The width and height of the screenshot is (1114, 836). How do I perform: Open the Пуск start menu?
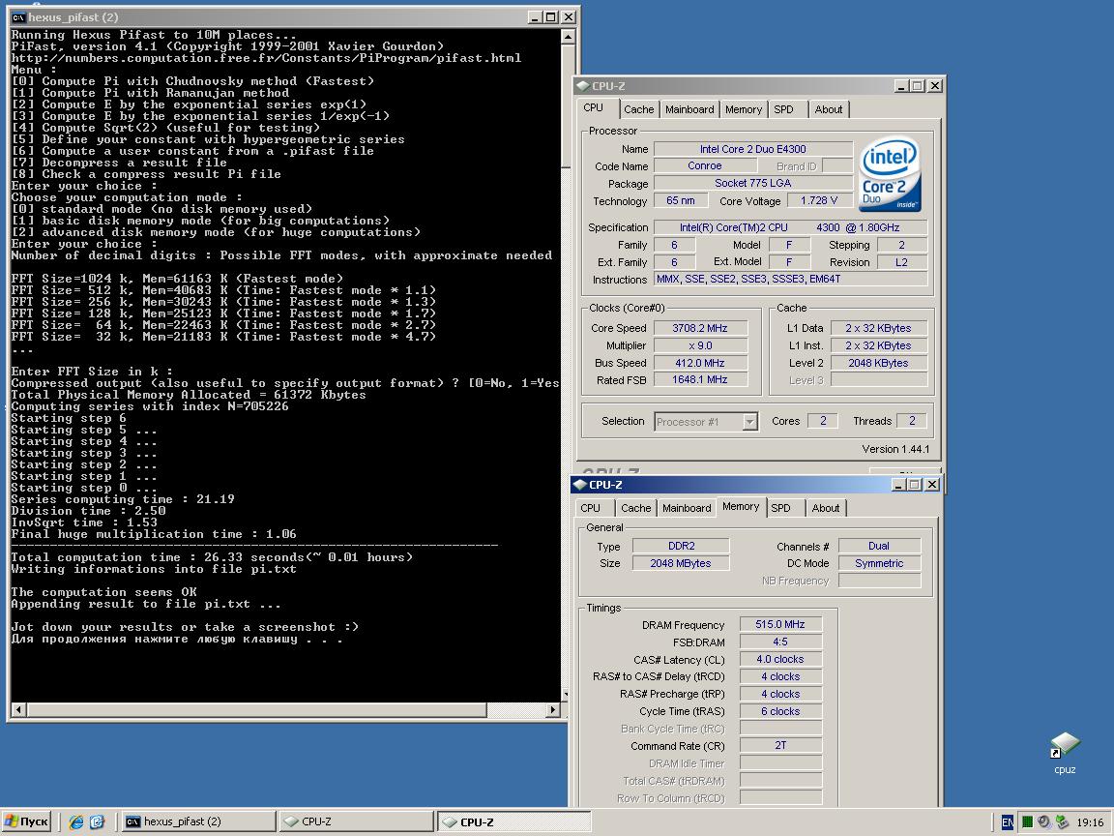coord(27,821)
